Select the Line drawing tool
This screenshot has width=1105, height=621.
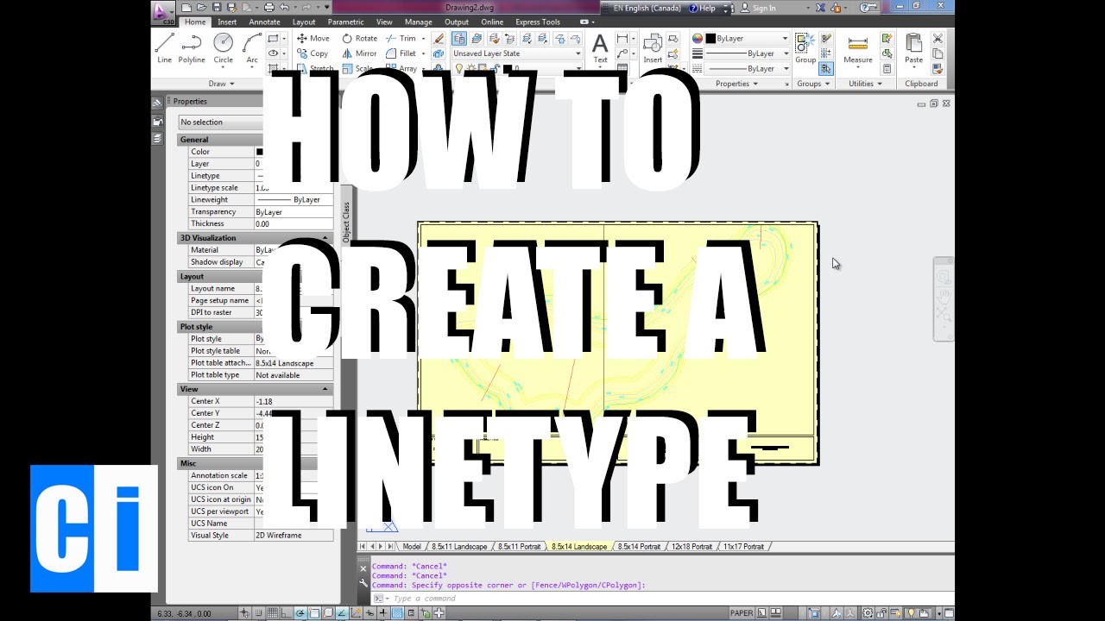164,48
